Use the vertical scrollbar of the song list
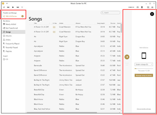 click(121, 28)
